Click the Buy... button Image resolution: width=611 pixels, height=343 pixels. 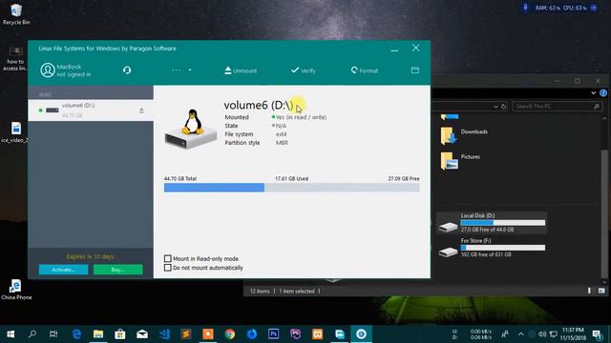click(x=118, y=270)
